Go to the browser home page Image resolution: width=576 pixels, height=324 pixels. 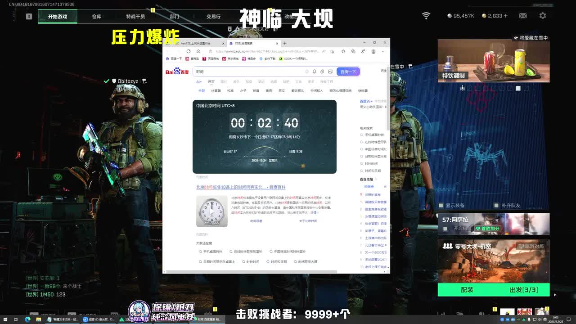click(198, 51)
